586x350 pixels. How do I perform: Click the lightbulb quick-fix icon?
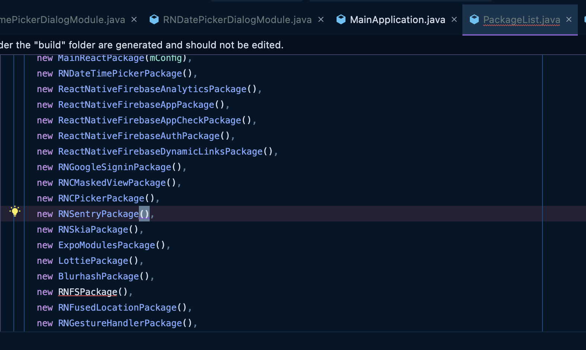tap(15, 211)
